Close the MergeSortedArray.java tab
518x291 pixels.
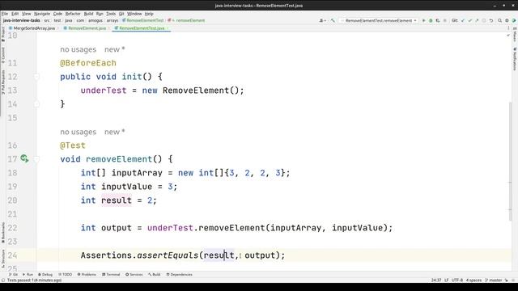point(57,28)
